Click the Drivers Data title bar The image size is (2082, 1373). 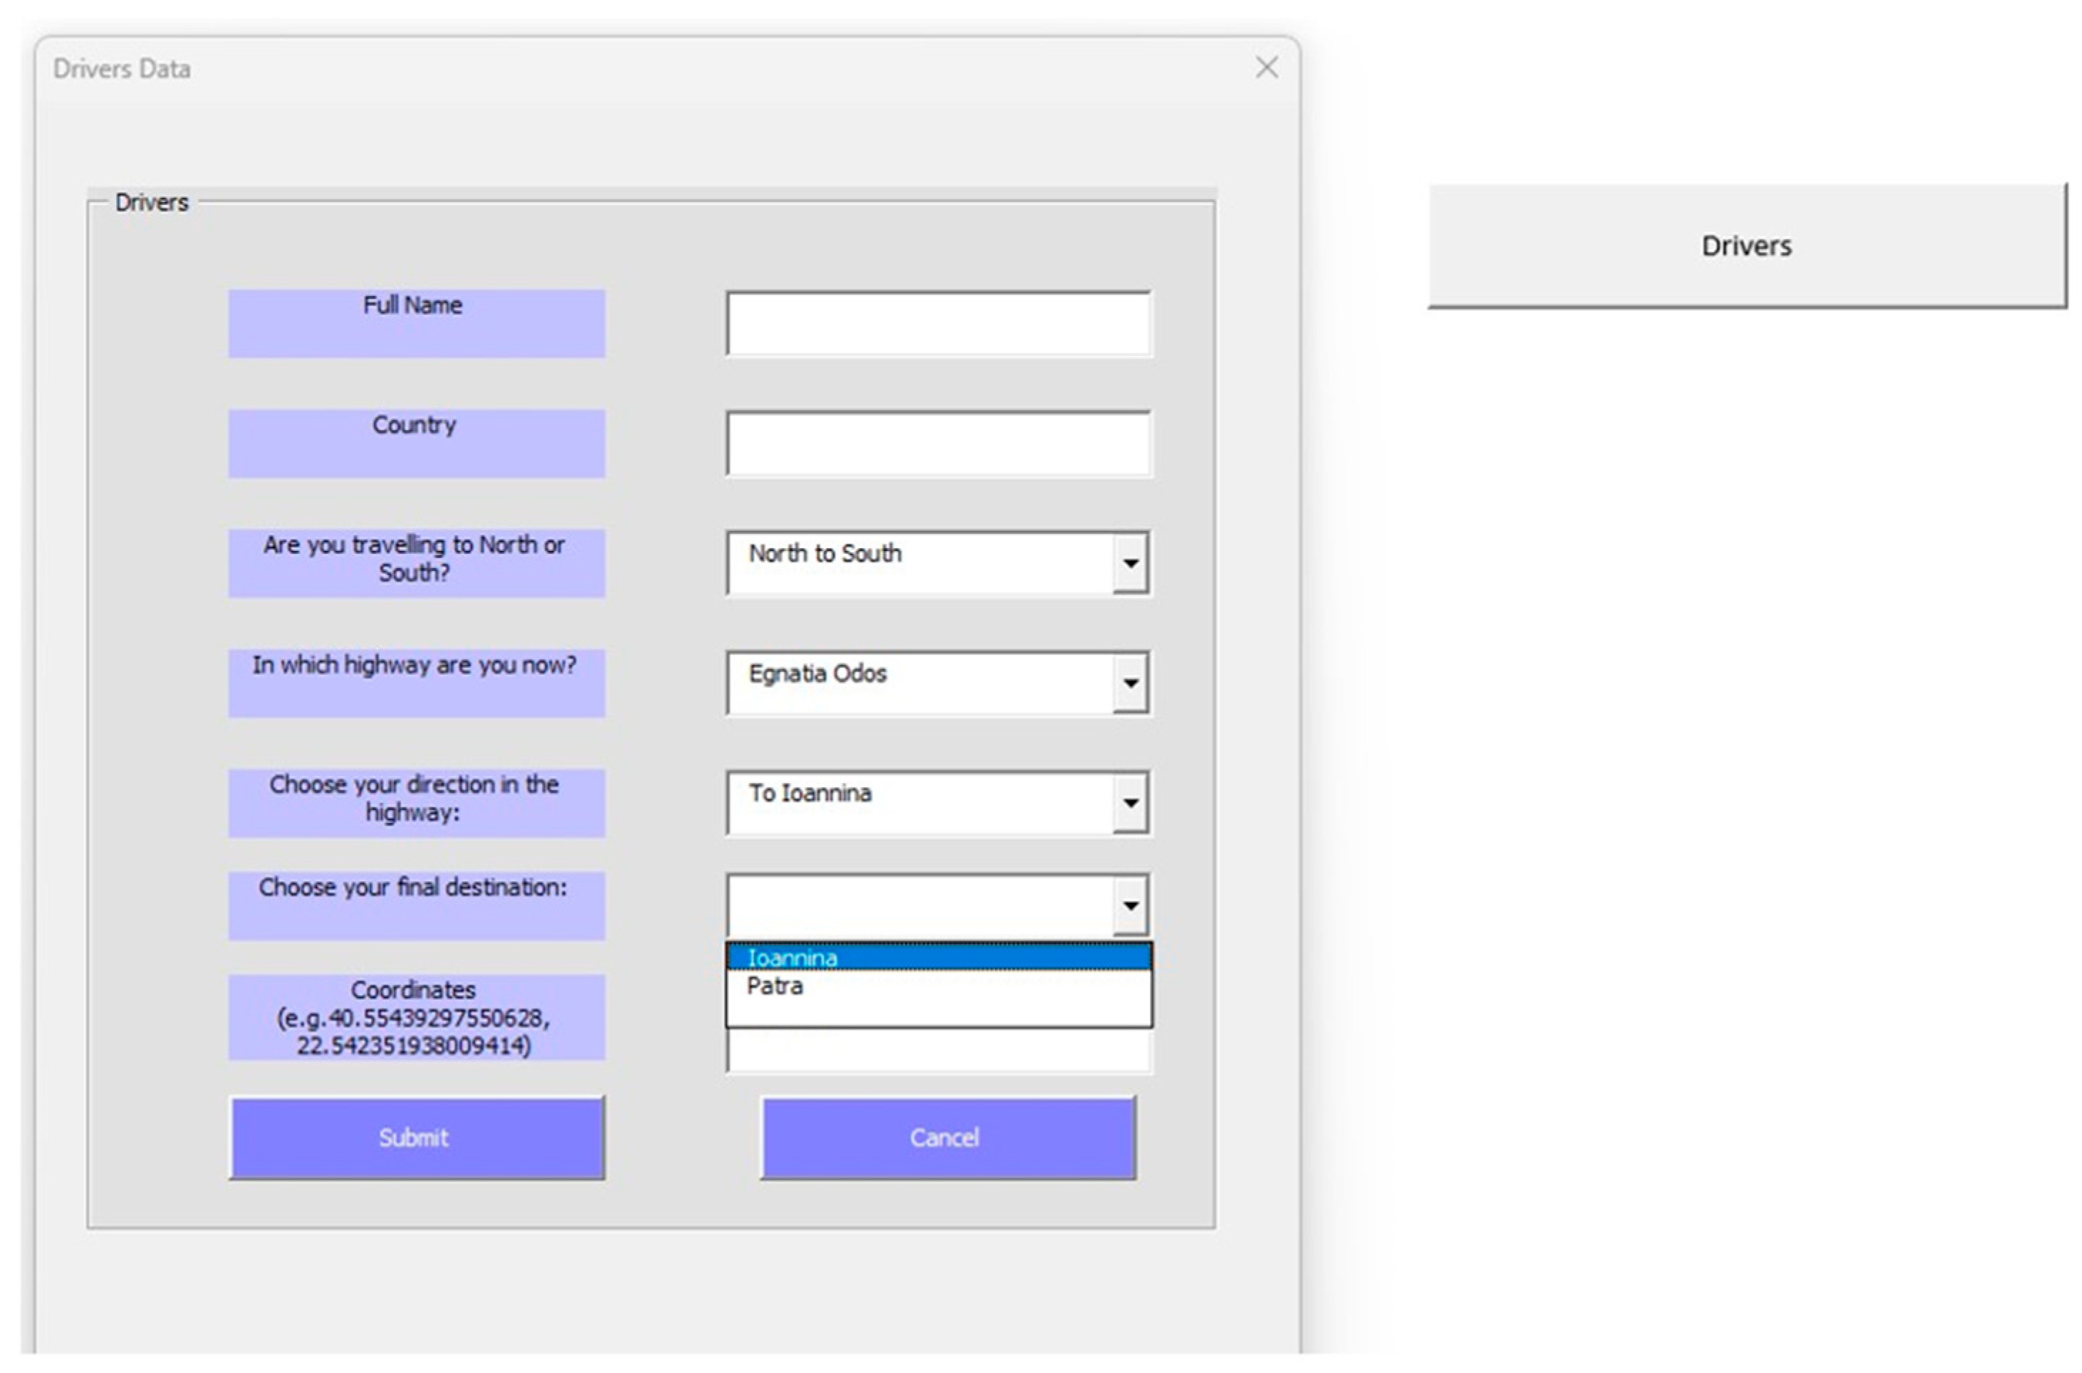click(x=613, y=68)
